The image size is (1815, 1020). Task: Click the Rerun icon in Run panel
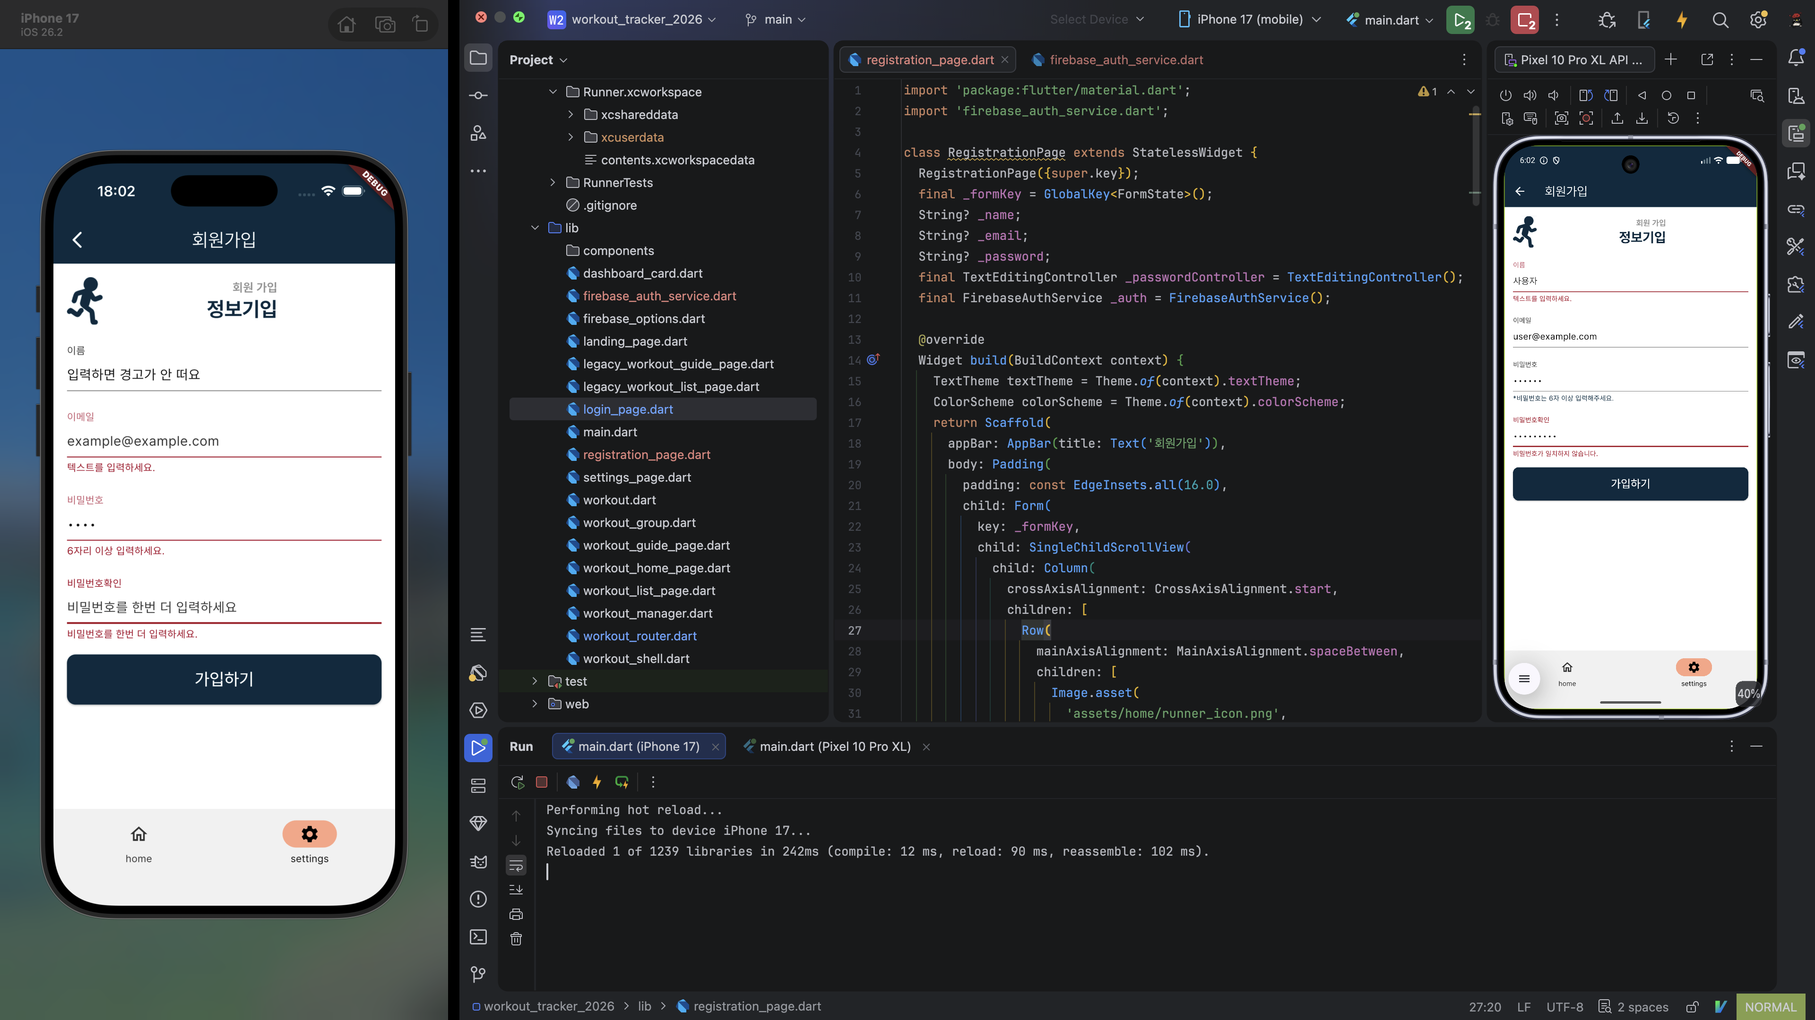(517, 782)
